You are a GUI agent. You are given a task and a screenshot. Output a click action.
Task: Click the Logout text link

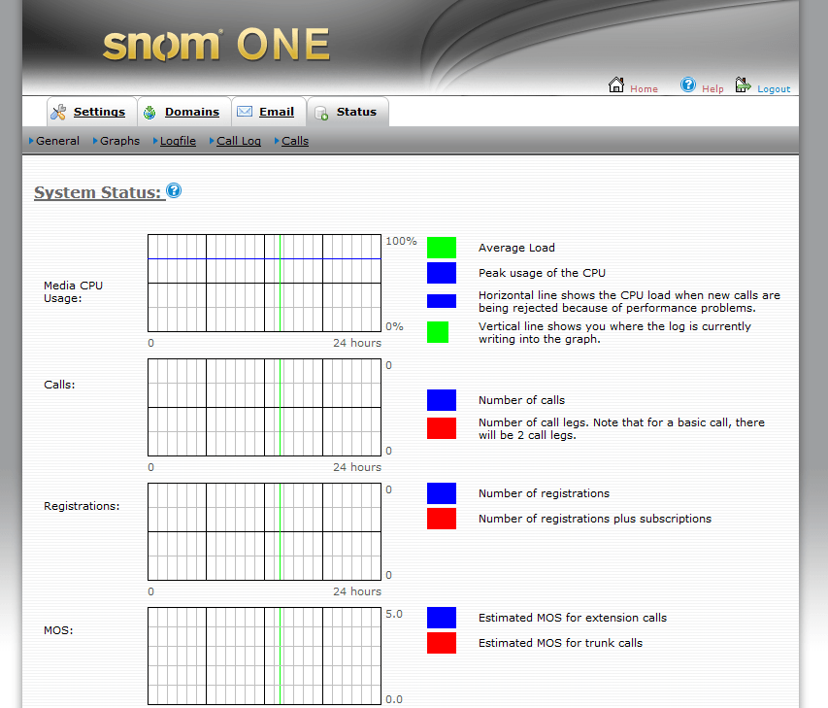774,89
